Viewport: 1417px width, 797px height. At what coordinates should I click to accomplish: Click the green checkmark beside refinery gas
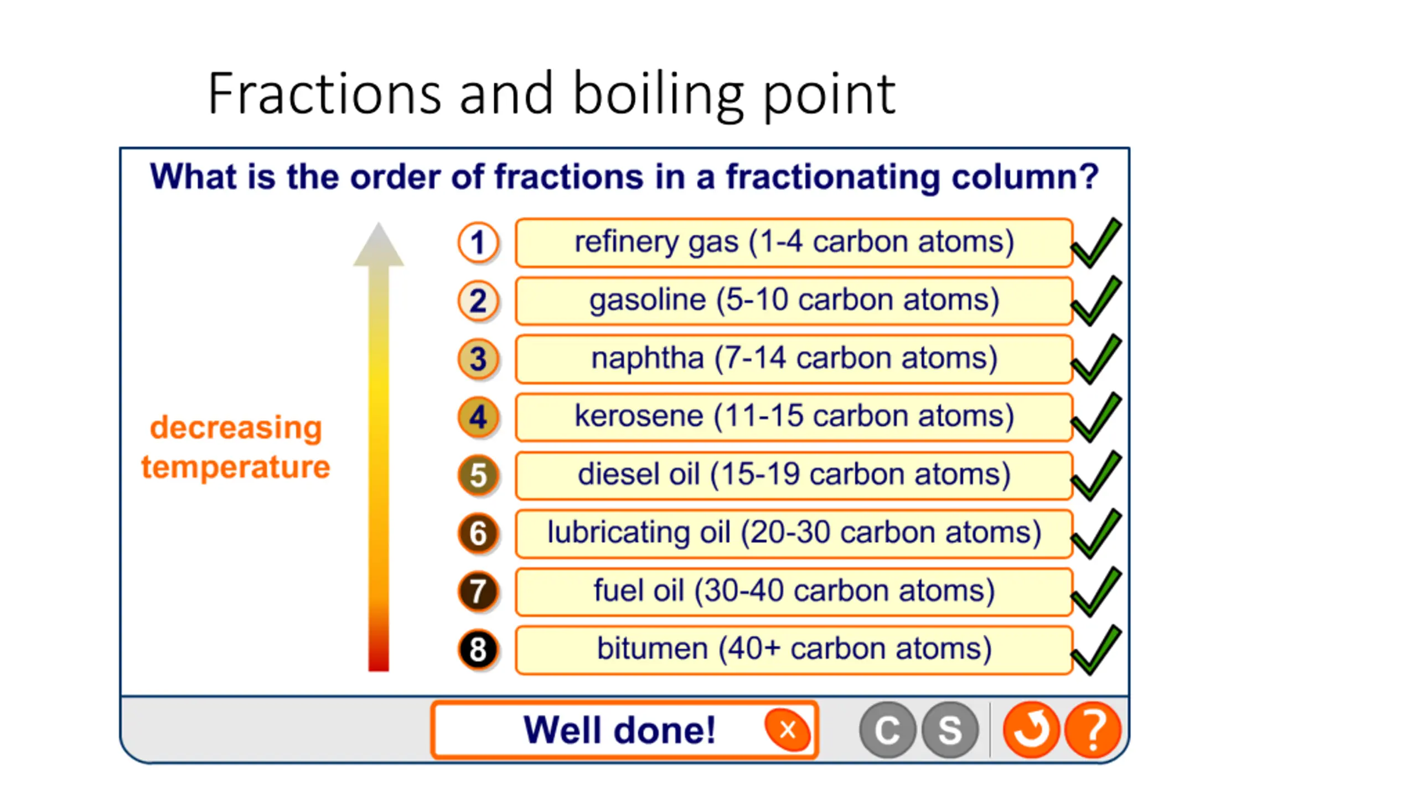1096,244
